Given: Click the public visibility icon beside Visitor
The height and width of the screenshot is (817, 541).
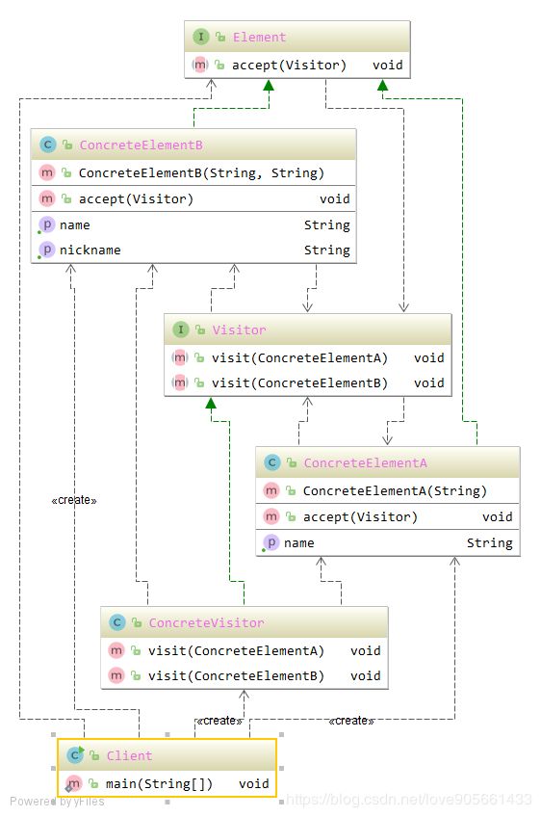Looking at the screenshot, I should tap(200, 329).
